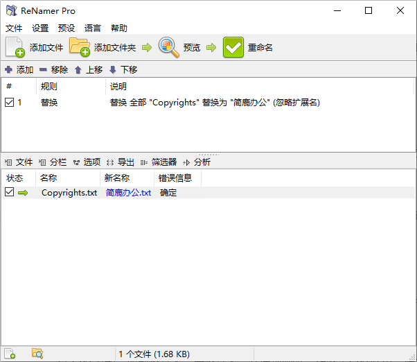This screenshot has height=362, width=417.
Task: Click the 下移 button text
Action: pos(129,70)
